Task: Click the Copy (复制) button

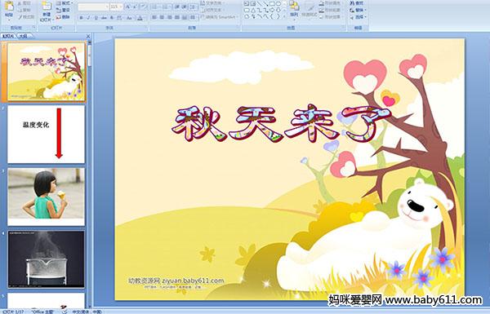Action: coord(24,10)
